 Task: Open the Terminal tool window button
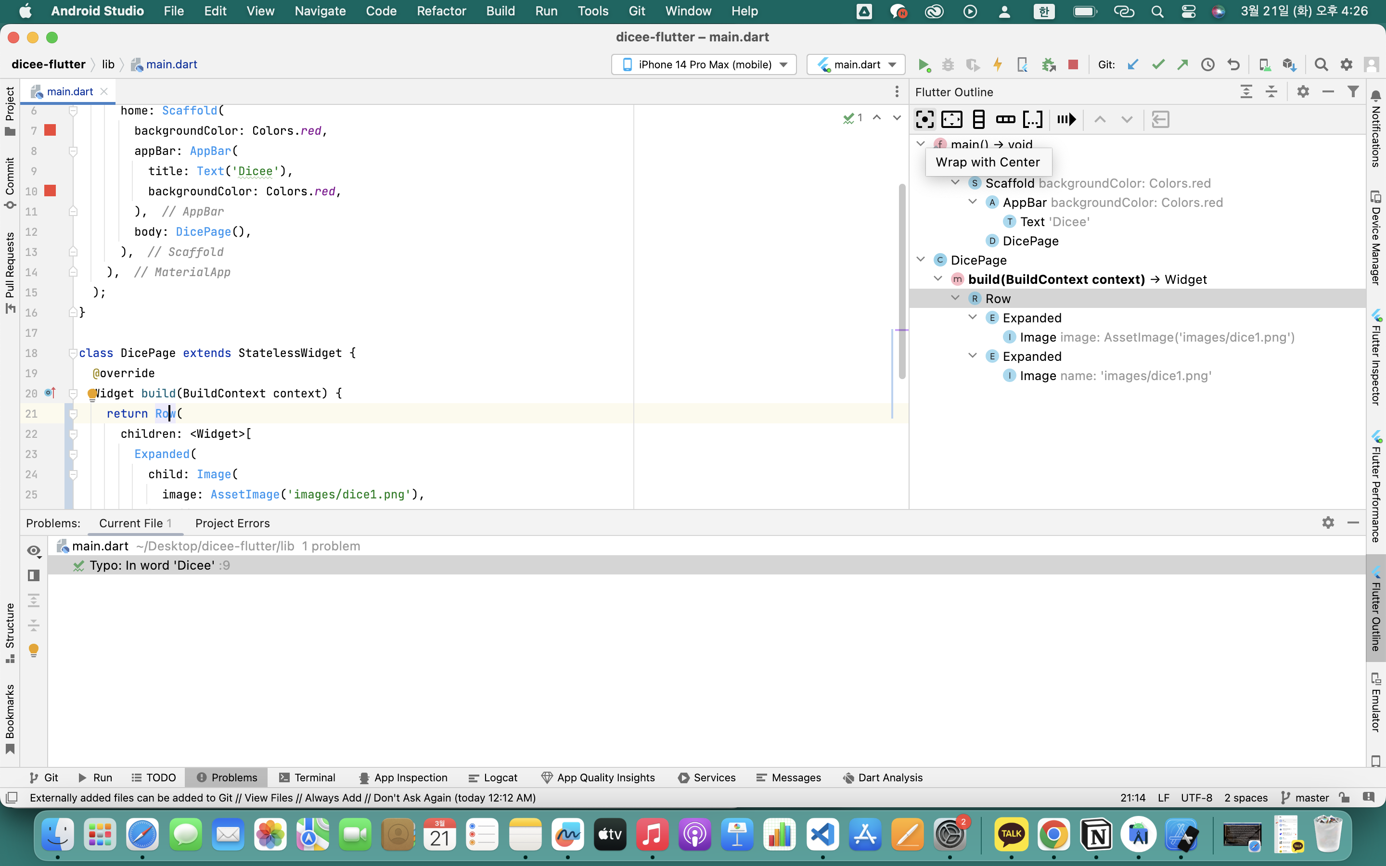click(x=307, y=777)
